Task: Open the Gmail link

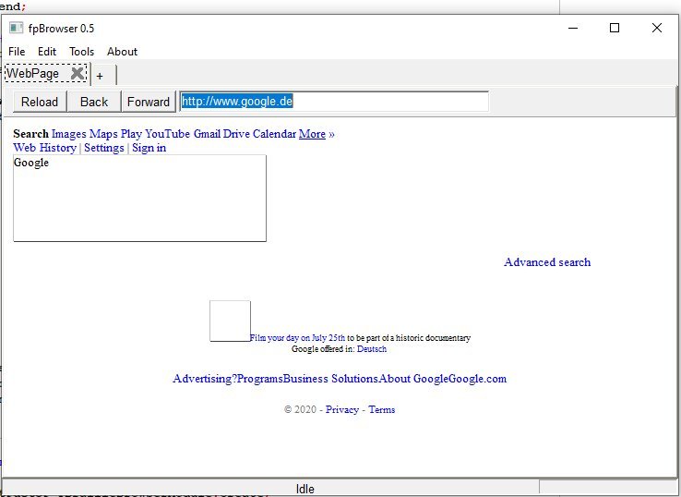Action: tap(207, 134)
